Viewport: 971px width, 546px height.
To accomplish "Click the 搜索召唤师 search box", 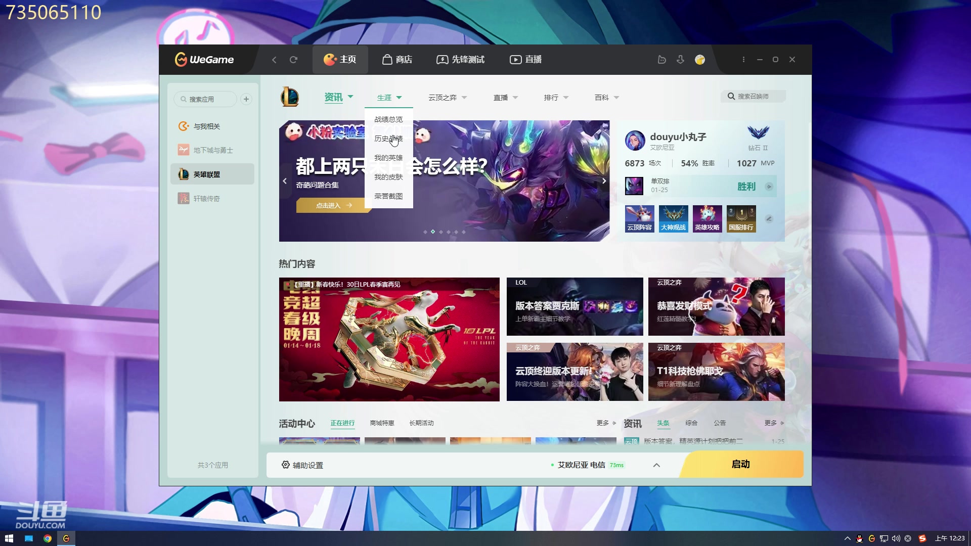I will 753,96.
